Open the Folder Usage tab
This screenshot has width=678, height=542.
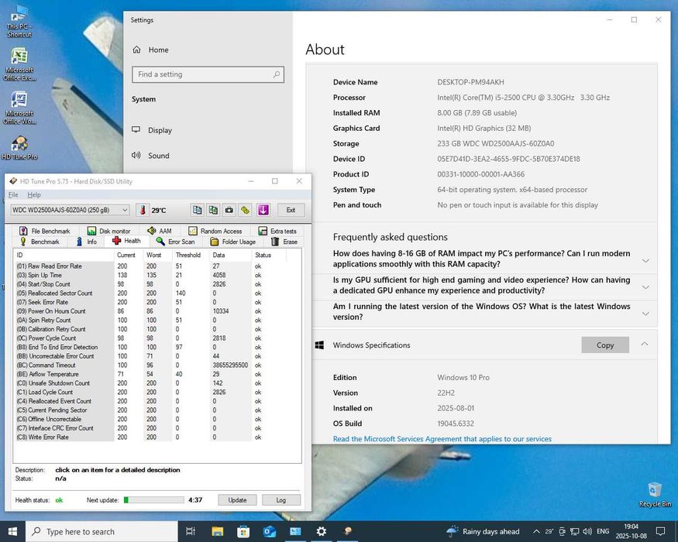click(232, 242)
